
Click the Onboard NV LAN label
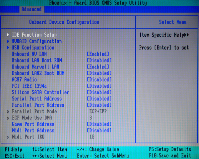coord(29,54)
